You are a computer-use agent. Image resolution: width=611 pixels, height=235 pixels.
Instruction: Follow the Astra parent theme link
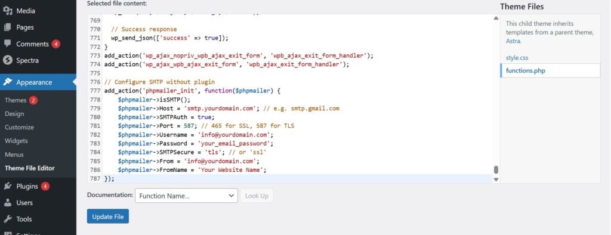tap(513, 41)
